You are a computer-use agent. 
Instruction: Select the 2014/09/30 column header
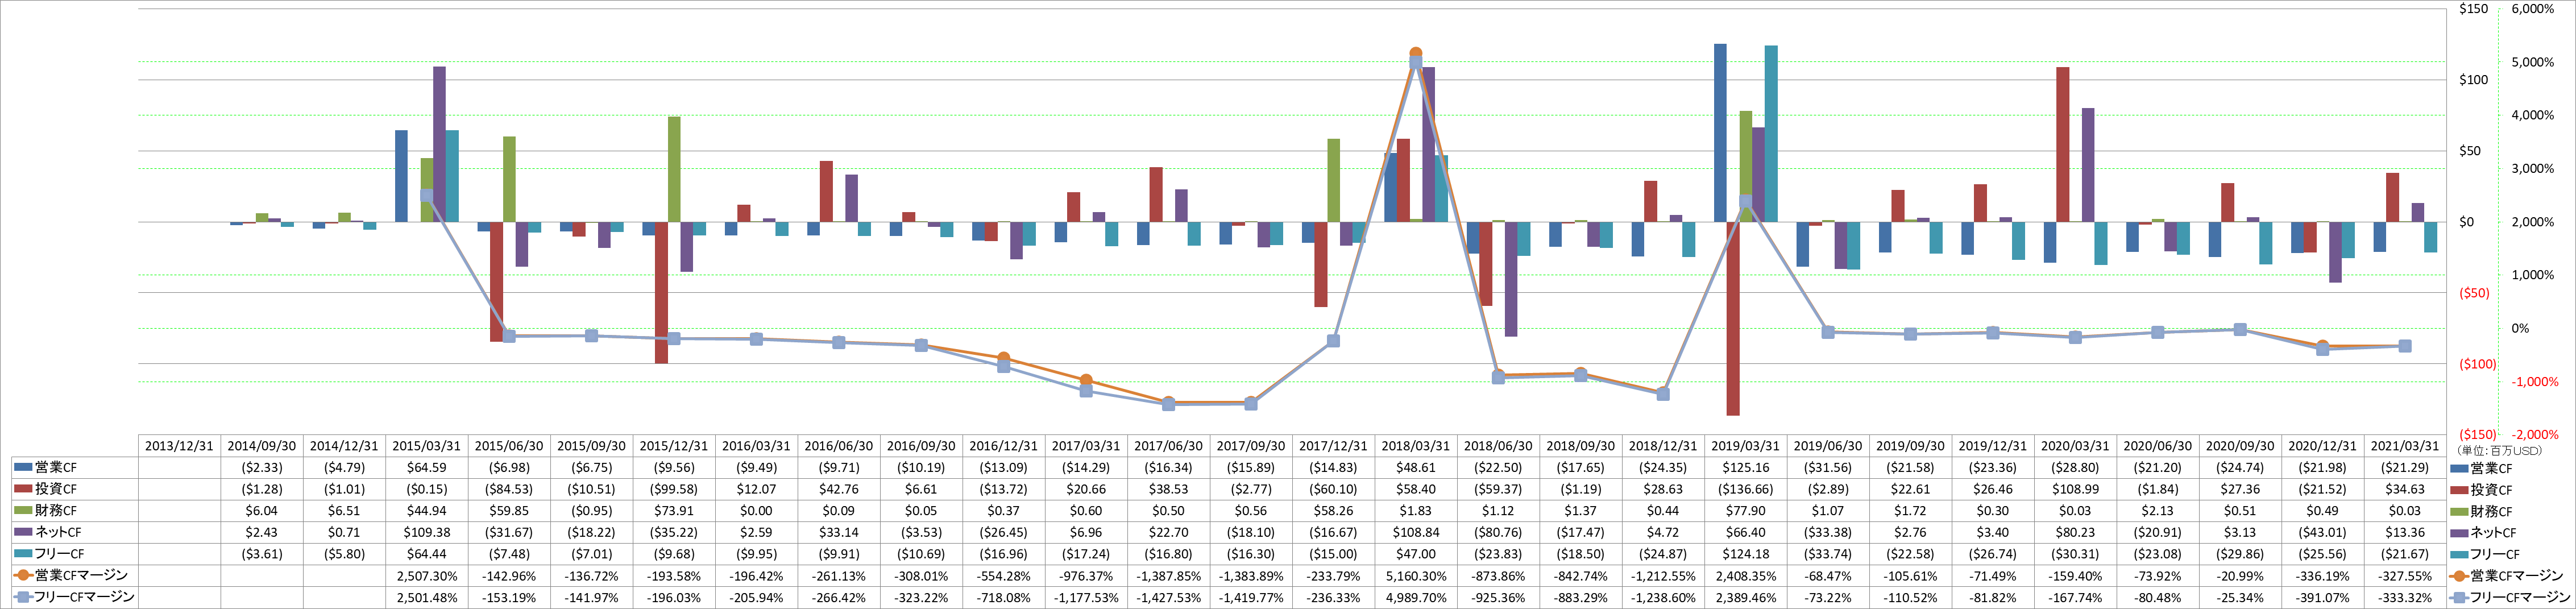pos(262,446)
